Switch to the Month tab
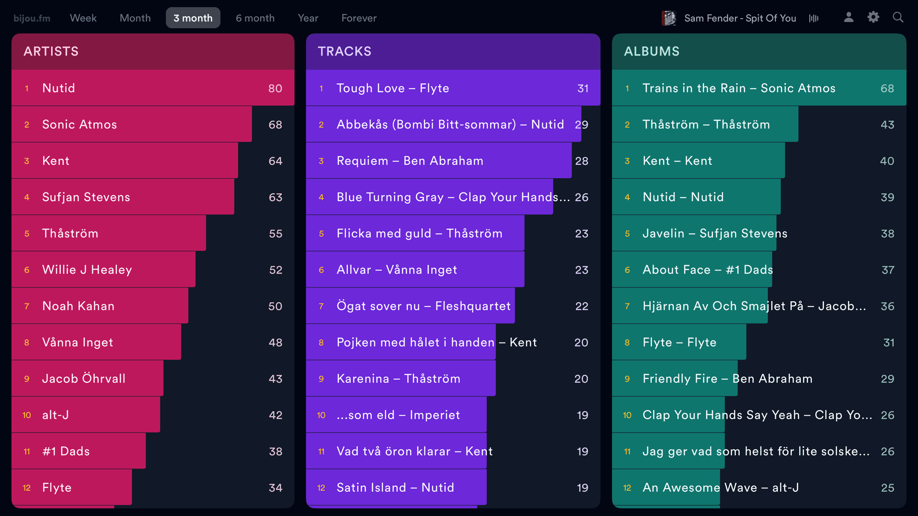 pyautogui.click(x=135, y=18)
